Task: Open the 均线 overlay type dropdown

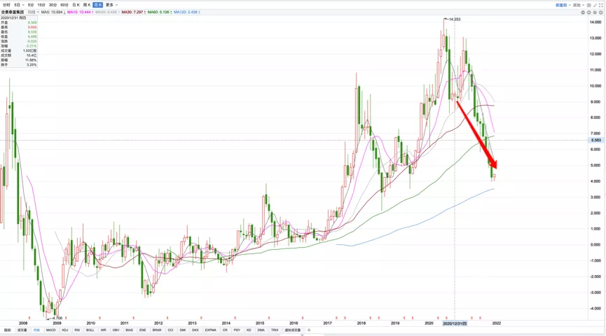Action: pos(33,13)
